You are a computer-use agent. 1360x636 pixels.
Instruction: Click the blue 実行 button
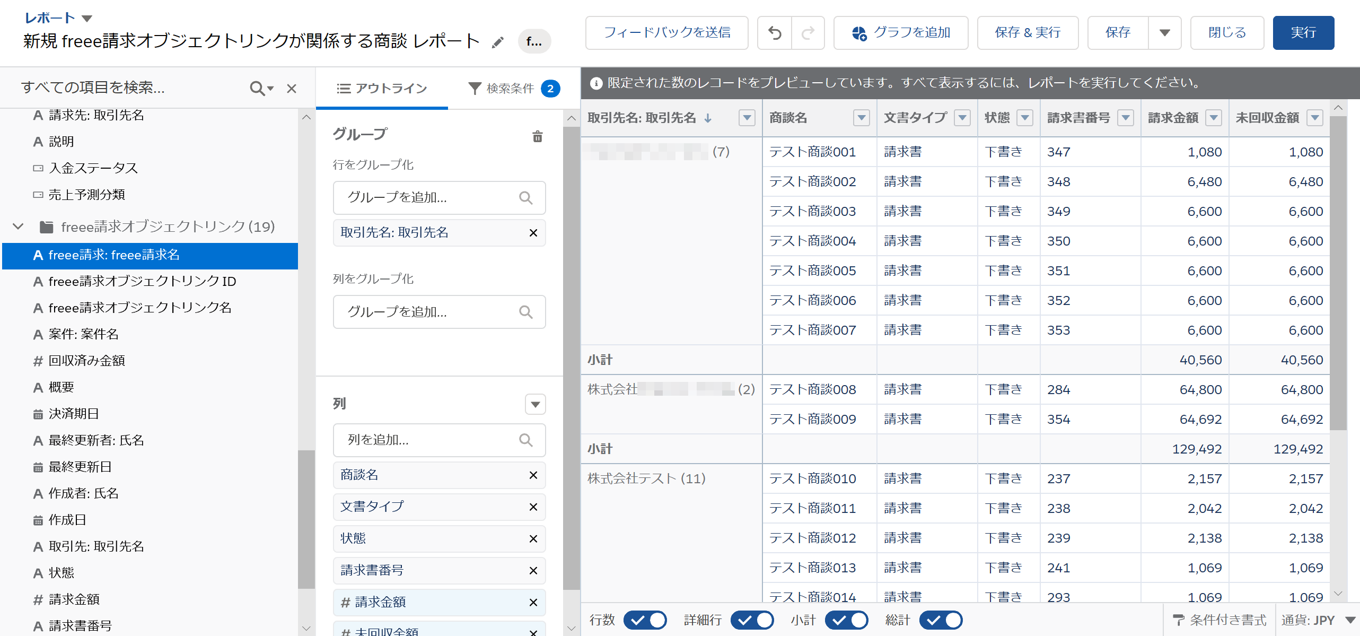(1303, 33)
